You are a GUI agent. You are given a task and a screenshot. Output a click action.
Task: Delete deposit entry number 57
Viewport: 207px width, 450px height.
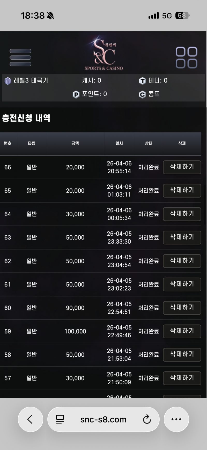click(x=182, y=378)
